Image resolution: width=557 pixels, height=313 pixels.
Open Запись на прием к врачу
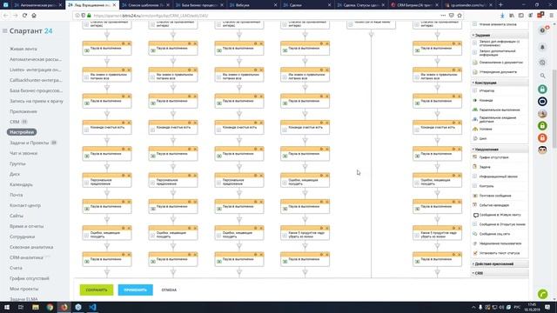coord(37,101)
